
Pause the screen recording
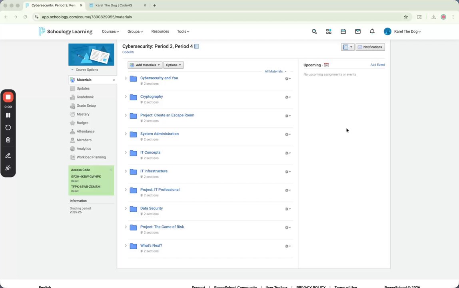point(8,115)
